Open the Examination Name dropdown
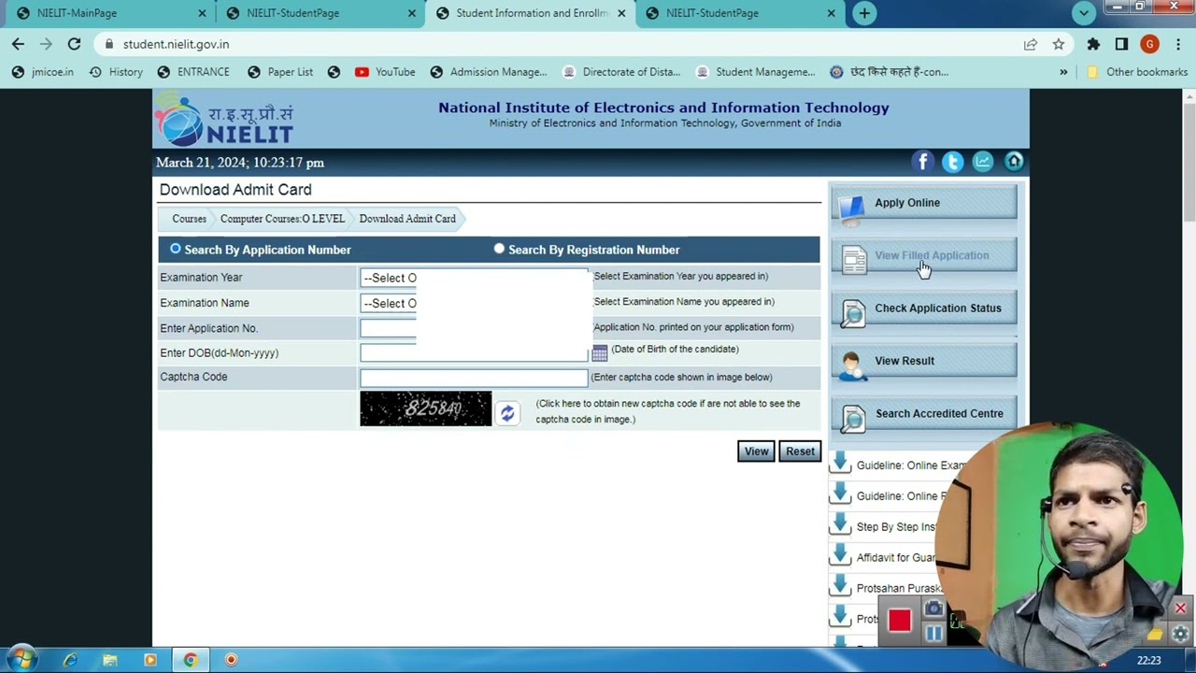1196x673 pixels. coord(474,303)
